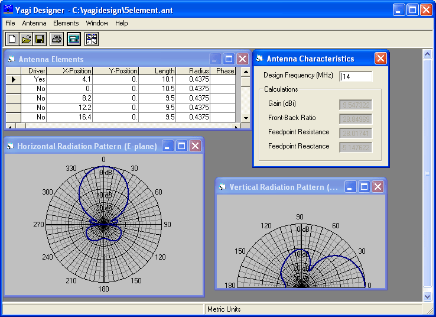Open a file with the folder icon
The width and height of the screenshot is (436, 317).
[x=26, y=39]
